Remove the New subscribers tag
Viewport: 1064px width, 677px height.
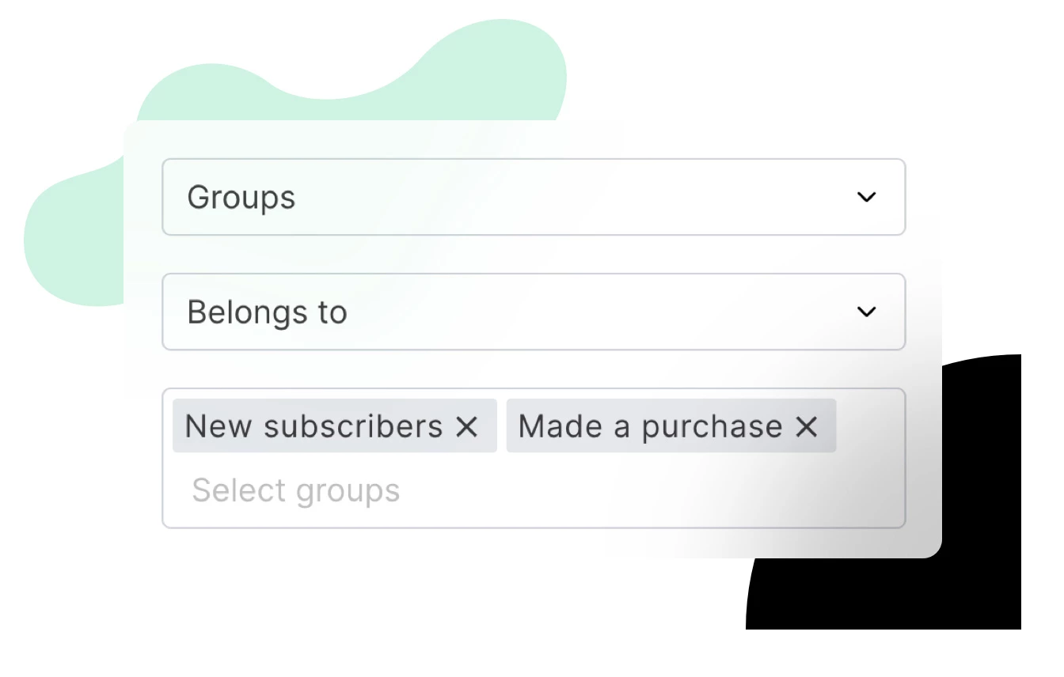point(467,427)
